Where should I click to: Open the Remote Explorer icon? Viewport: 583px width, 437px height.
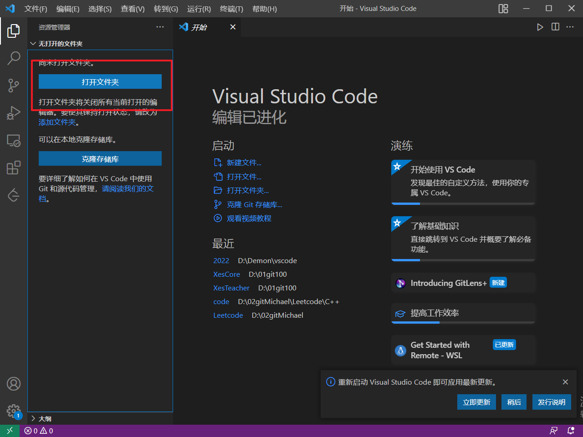point(14,140)
